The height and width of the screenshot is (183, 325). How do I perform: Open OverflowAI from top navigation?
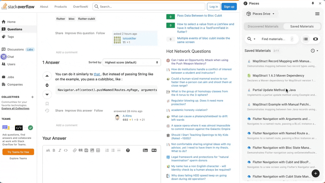81,7
